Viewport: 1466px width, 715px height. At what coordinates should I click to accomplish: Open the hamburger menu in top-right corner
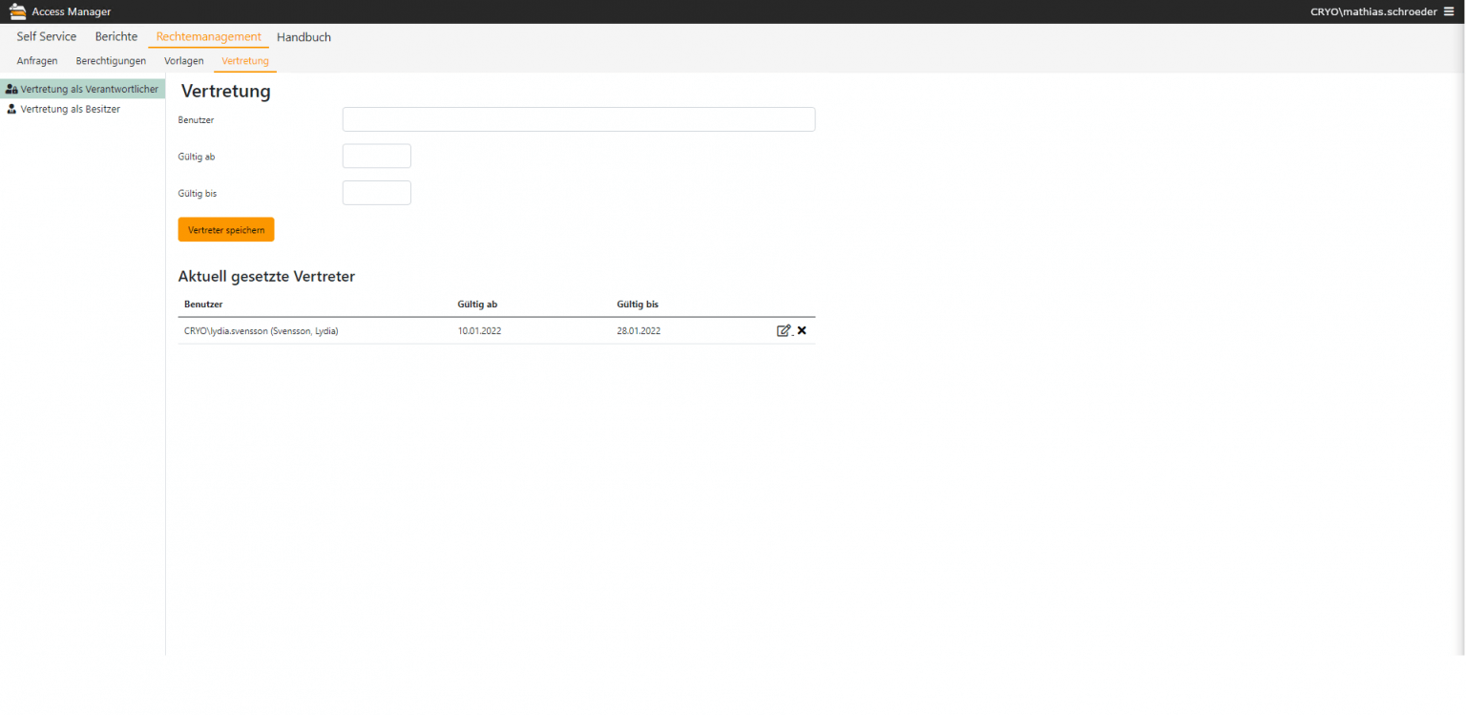[1449, 11]
